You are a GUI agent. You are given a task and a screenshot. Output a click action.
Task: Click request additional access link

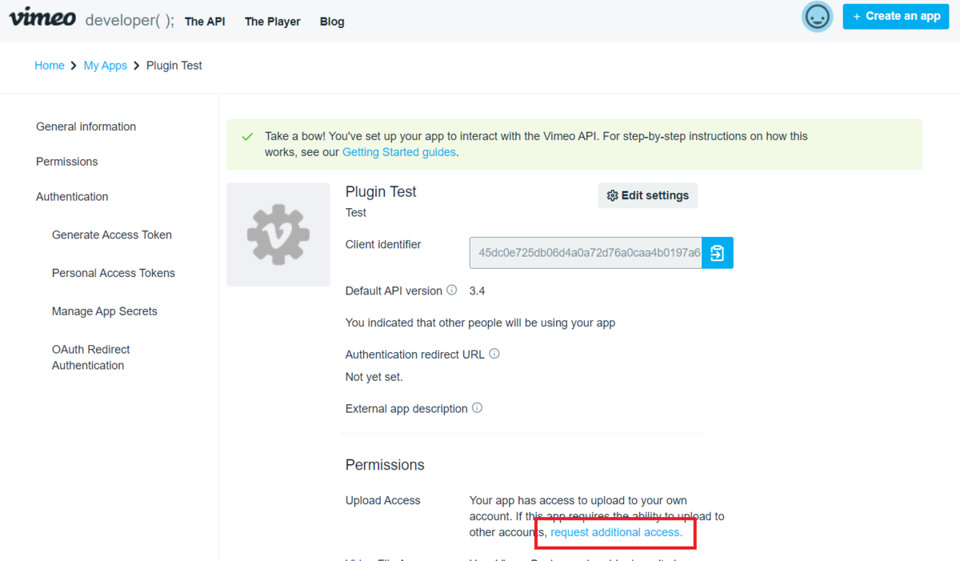(617, 532)
